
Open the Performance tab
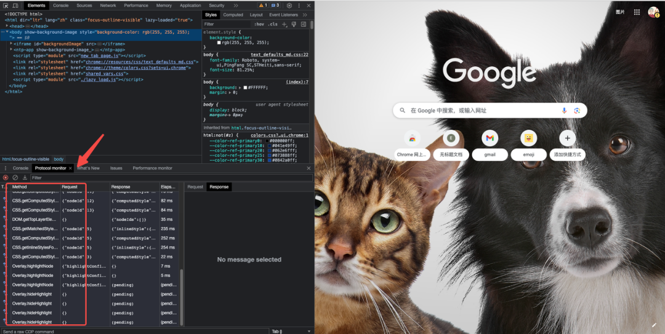[x=136, y=6]
